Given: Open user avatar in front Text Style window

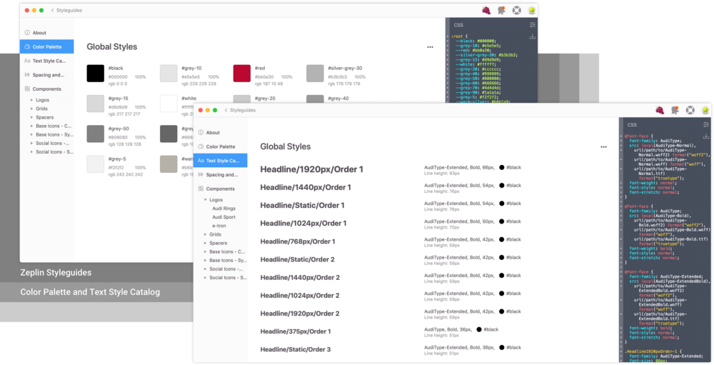Looking at the screenshot, I should click(705, 110).
